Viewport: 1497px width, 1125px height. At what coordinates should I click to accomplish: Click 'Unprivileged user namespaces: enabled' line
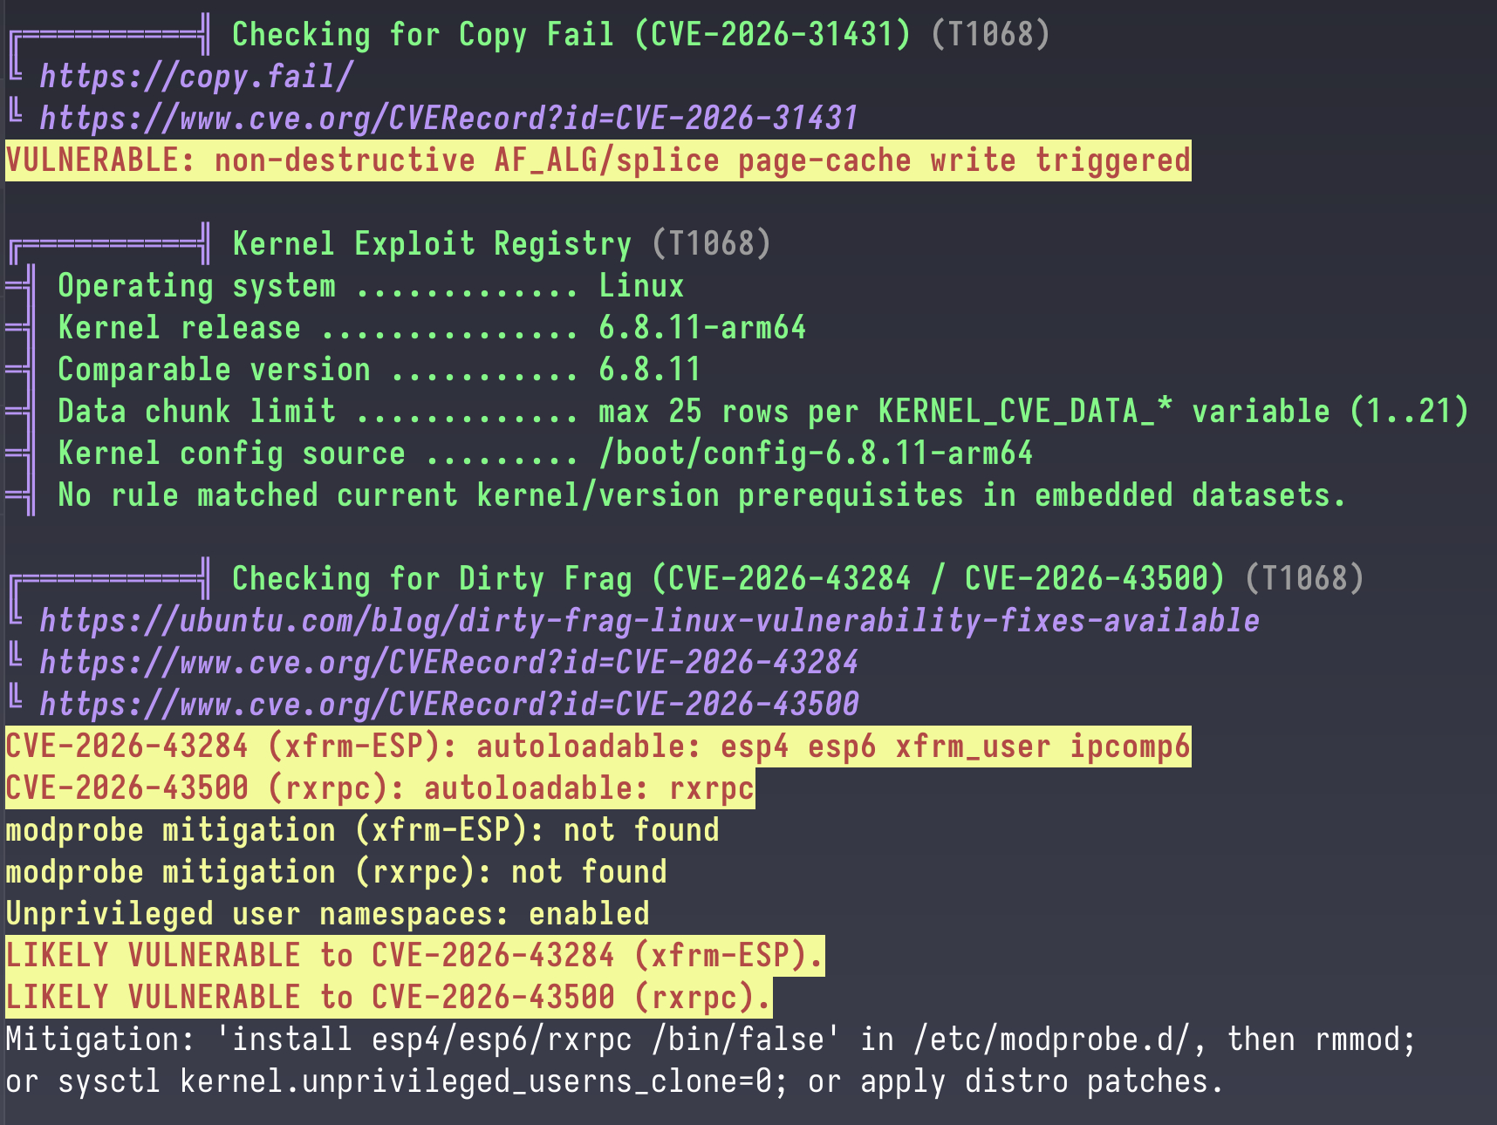328,914
